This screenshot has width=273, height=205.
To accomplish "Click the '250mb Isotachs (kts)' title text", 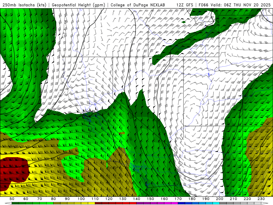I will (24, 5).
